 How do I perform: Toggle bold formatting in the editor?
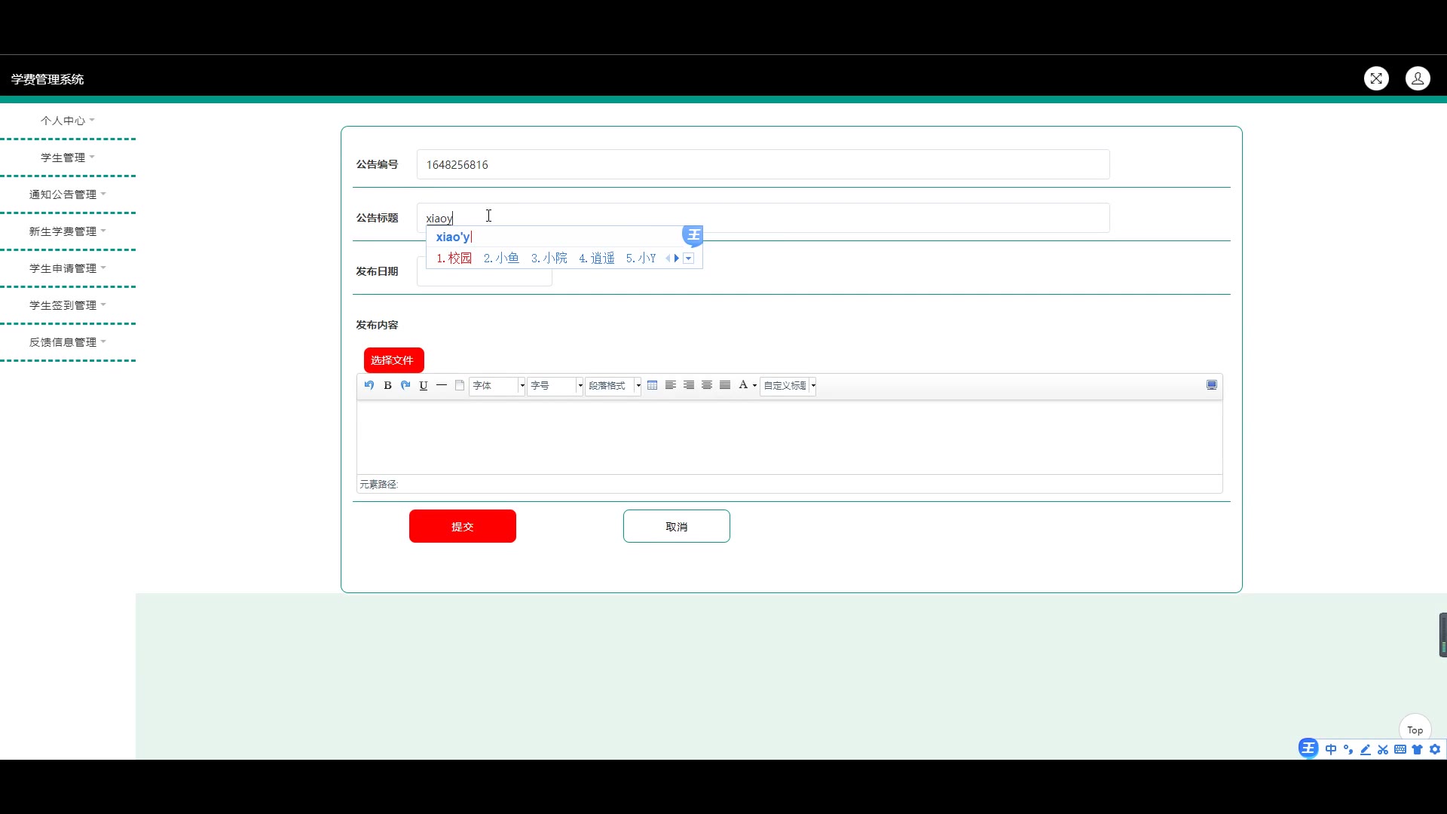(x=387, y=385)
